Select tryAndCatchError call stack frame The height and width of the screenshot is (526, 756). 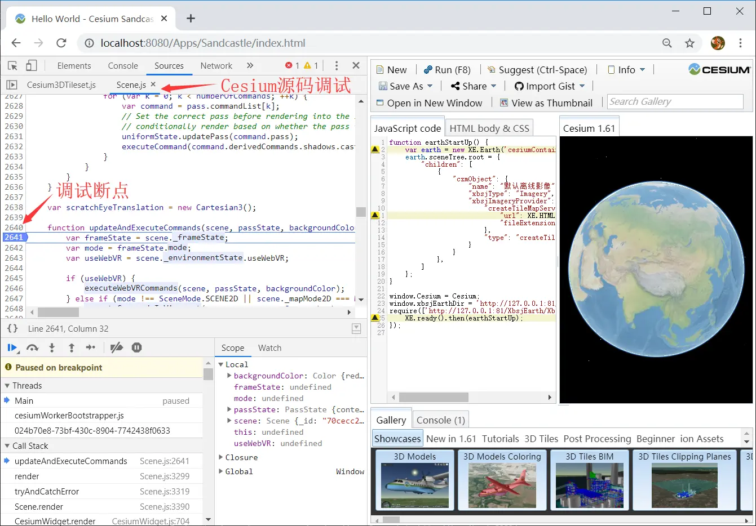pos(101,491)
